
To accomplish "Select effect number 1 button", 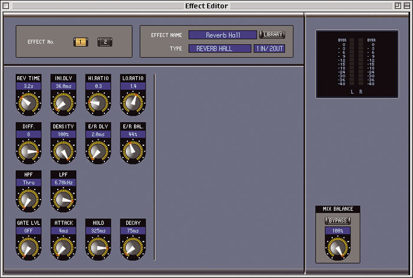I will tap(80, 42).
